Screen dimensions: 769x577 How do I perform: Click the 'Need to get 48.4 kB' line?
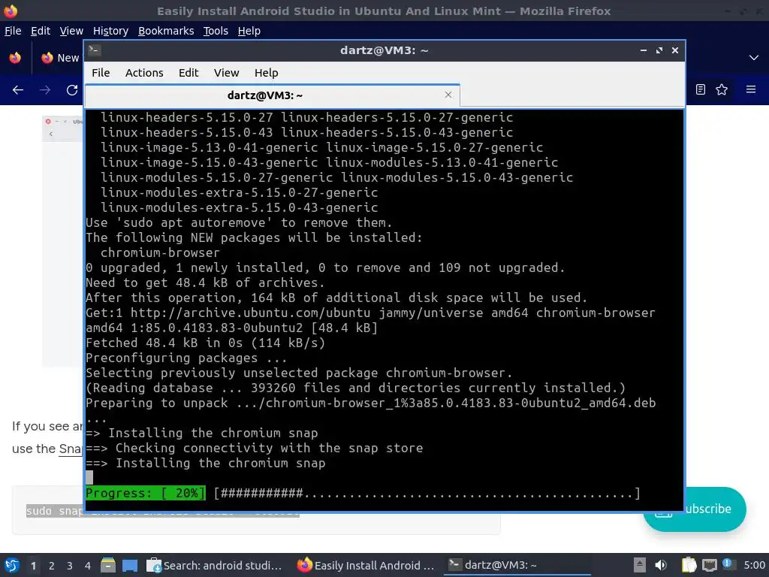(205, 282)
